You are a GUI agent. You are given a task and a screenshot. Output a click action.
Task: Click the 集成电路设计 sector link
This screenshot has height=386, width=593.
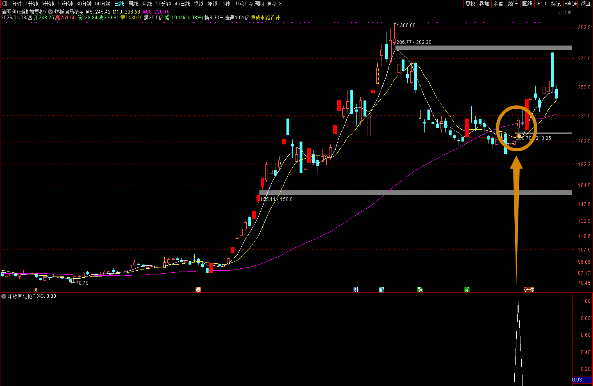pos(265,18)
